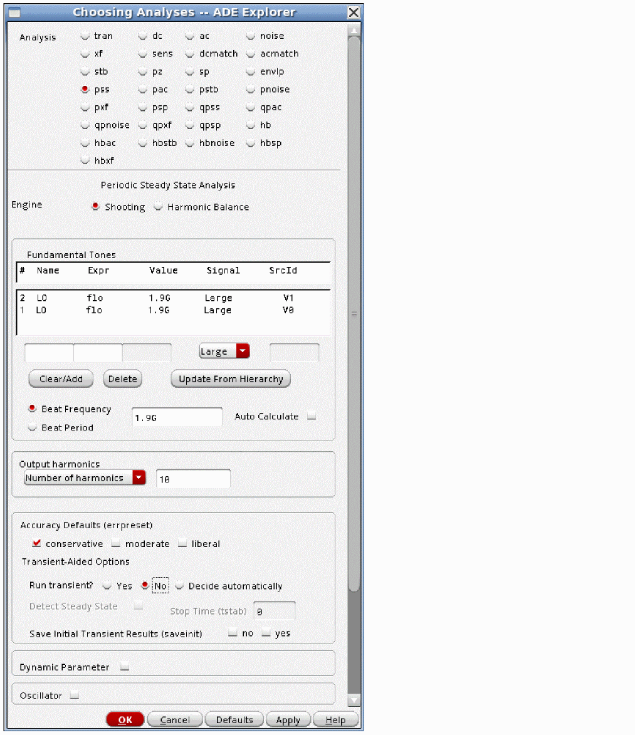
Task: Click Update From Hierarchy
Action: tap(231, 378)
